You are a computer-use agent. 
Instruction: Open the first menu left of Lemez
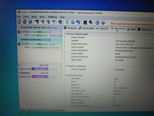pos(19,17)
